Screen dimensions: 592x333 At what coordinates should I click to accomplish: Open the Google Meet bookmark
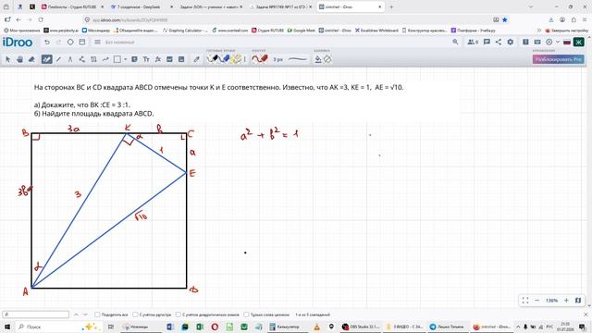(301, 31)
